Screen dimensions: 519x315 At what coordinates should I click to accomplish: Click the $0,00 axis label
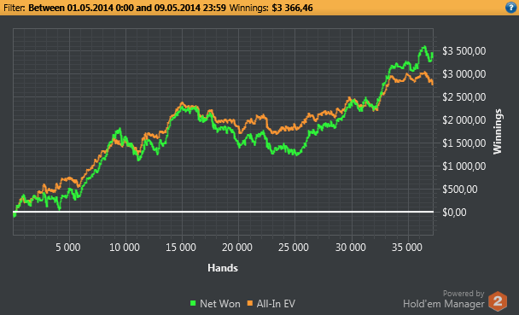[x=454, y=213]
